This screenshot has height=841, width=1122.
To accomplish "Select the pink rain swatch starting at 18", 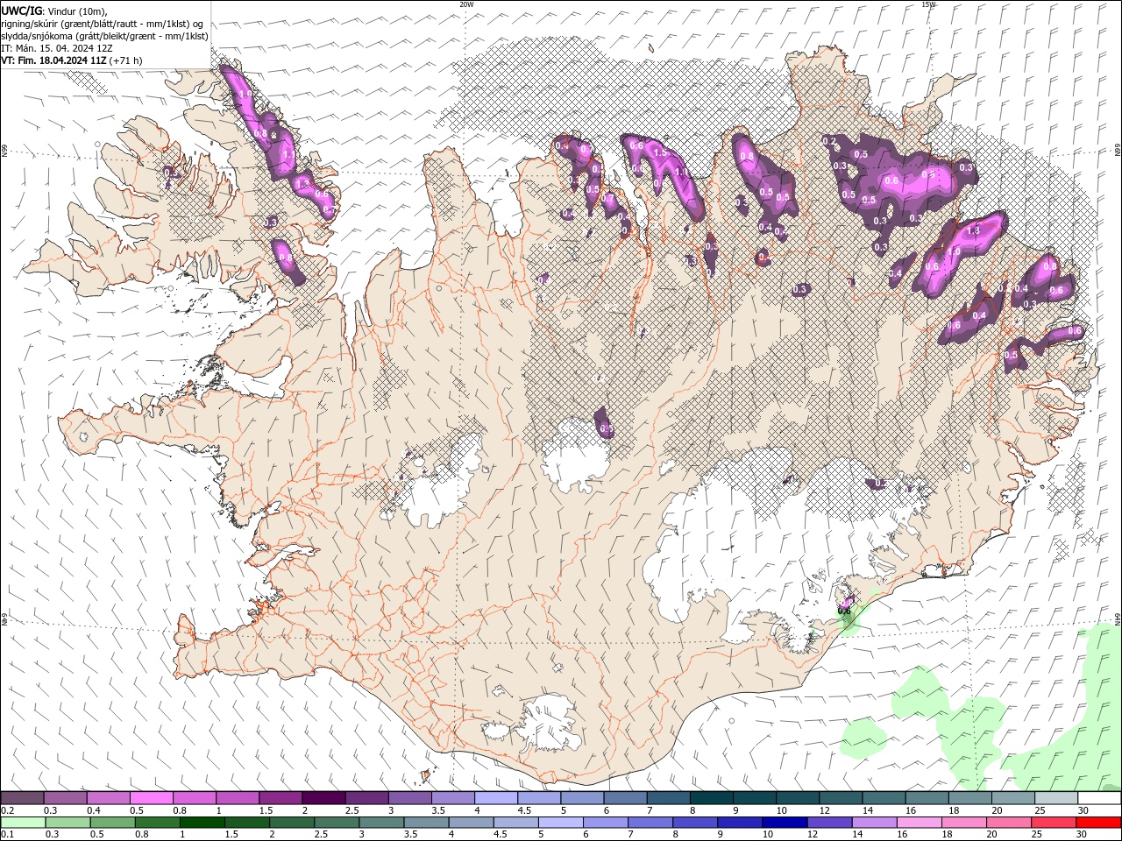I will [x=964, y=823].
